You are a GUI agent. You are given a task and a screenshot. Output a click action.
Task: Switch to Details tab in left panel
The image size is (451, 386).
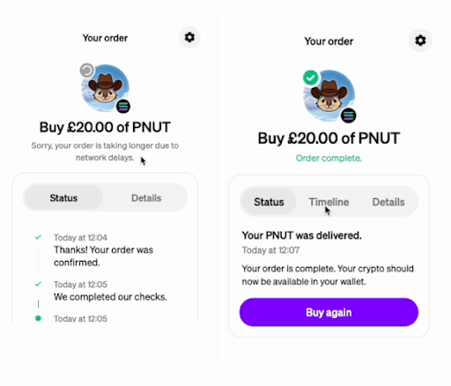[146, 198]
